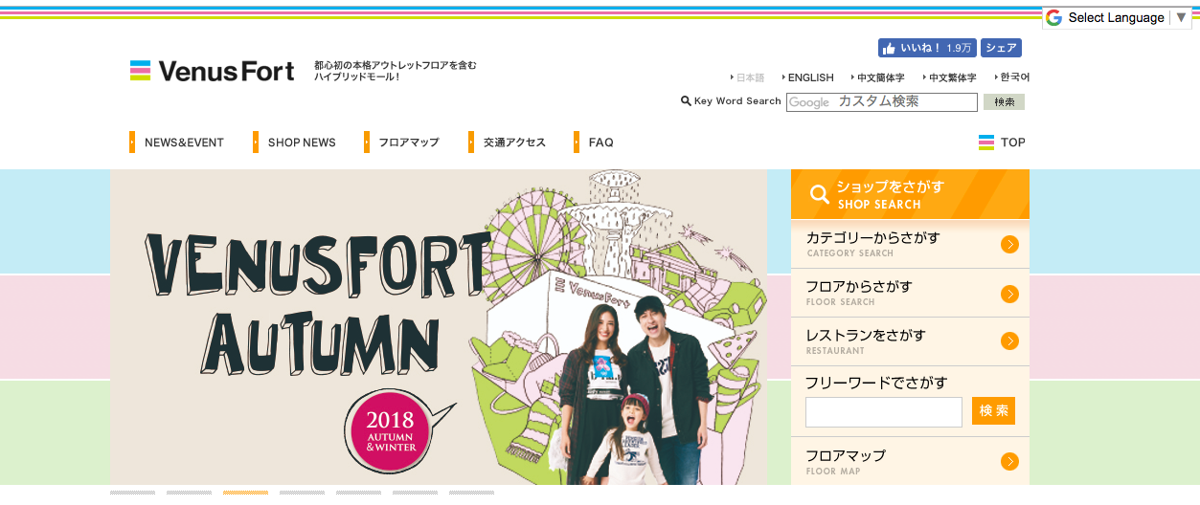Click the magnifier icon in SHOP SEARCH header

[x=820, y=195]
